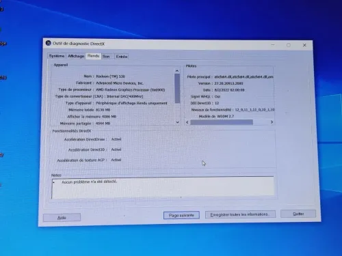The height and width of the screenshot is (256, 342).
Task: Click the down arrow of Appareil scrollbar
Action: (x=177, y=122)
